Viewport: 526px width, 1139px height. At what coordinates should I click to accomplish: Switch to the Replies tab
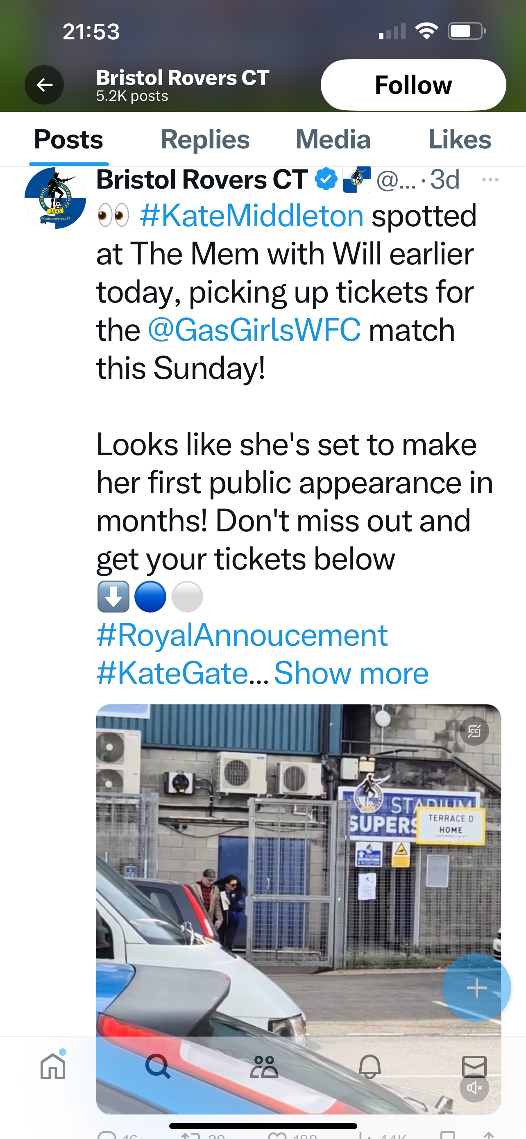pyautogui.click(x=205, y=140)
